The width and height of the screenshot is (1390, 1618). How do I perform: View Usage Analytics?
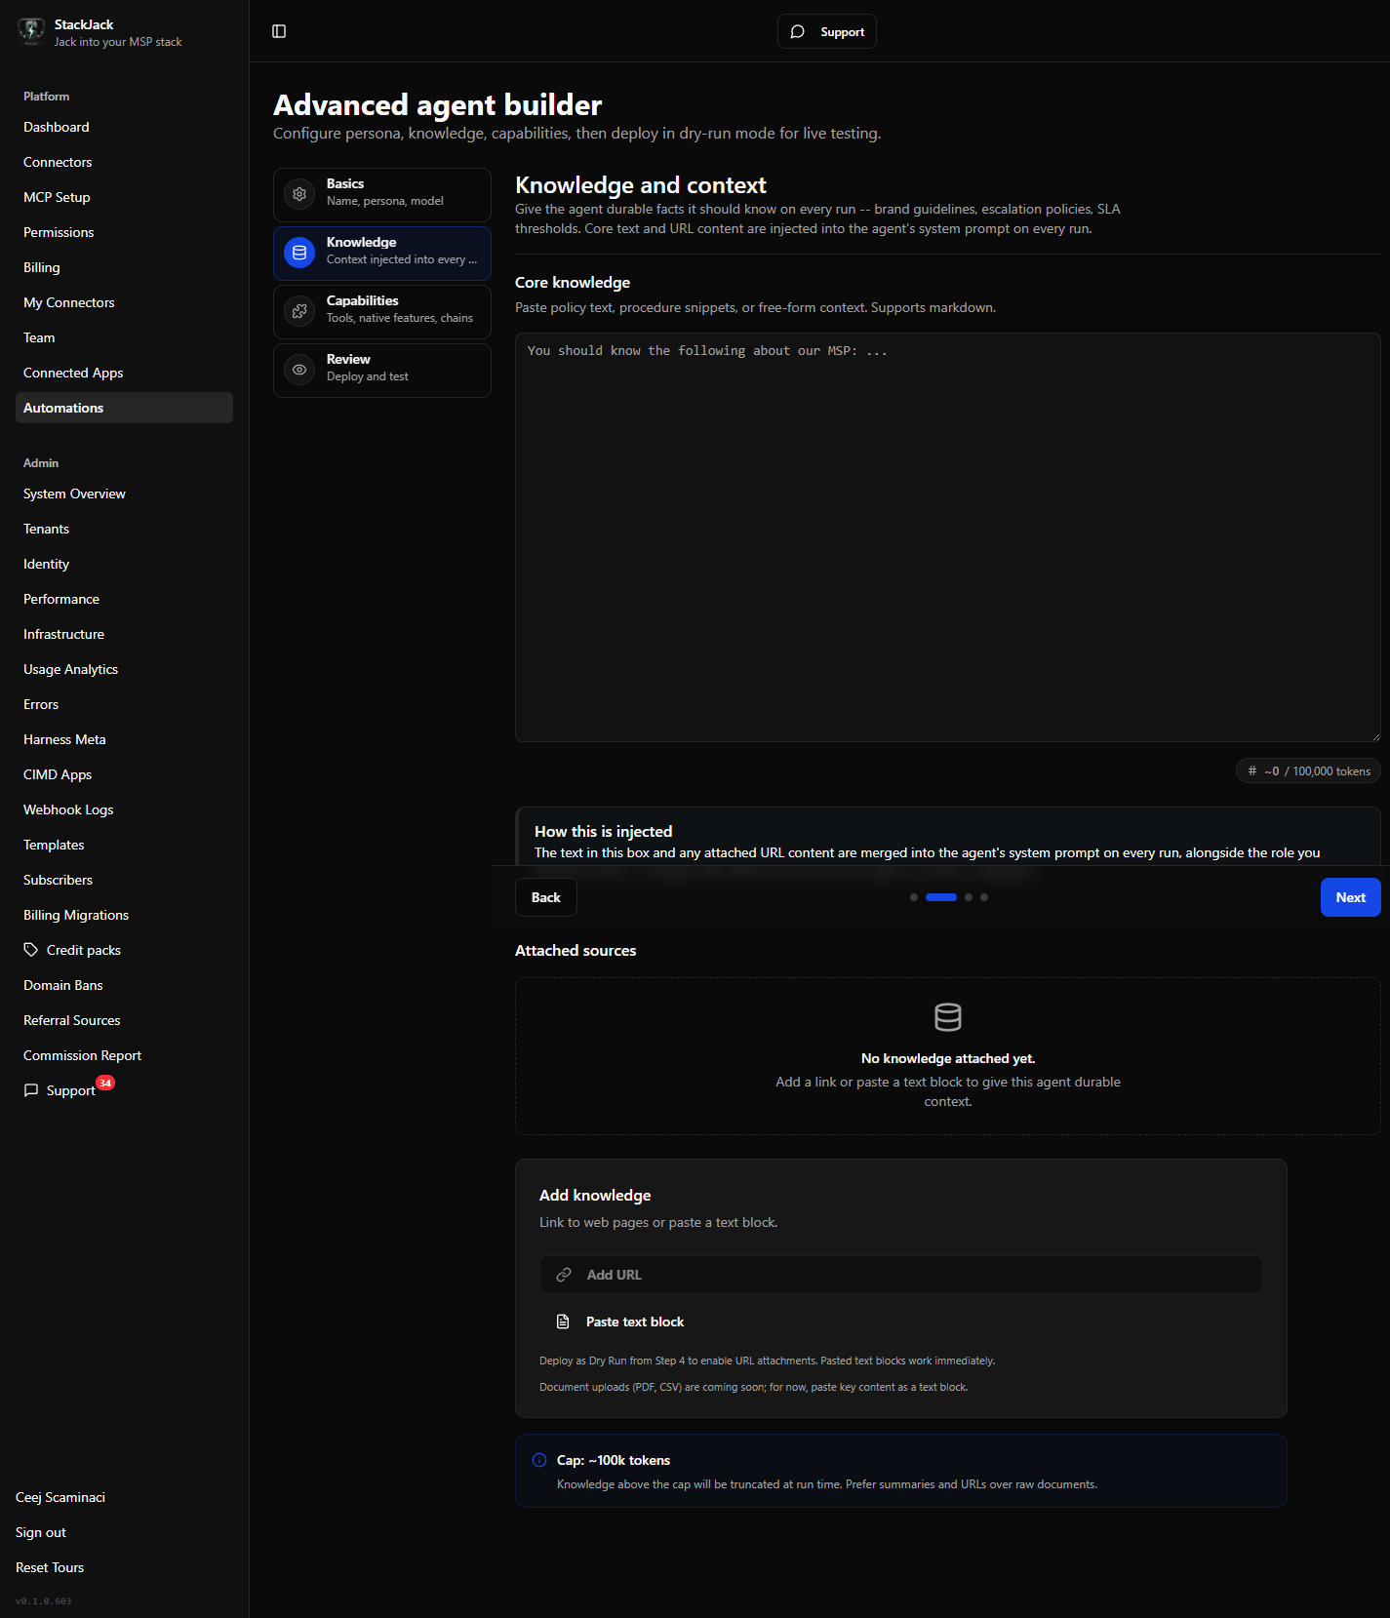click(124, 669)
